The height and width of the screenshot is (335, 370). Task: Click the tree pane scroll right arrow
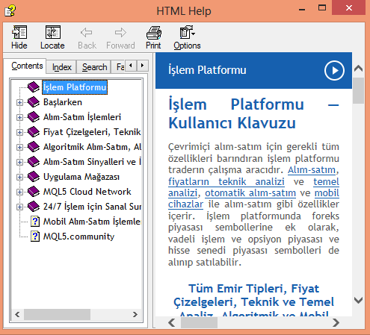(x=135, y=314)
